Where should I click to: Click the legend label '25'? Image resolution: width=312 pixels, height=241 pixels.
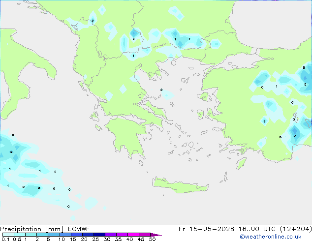(95, 239)
